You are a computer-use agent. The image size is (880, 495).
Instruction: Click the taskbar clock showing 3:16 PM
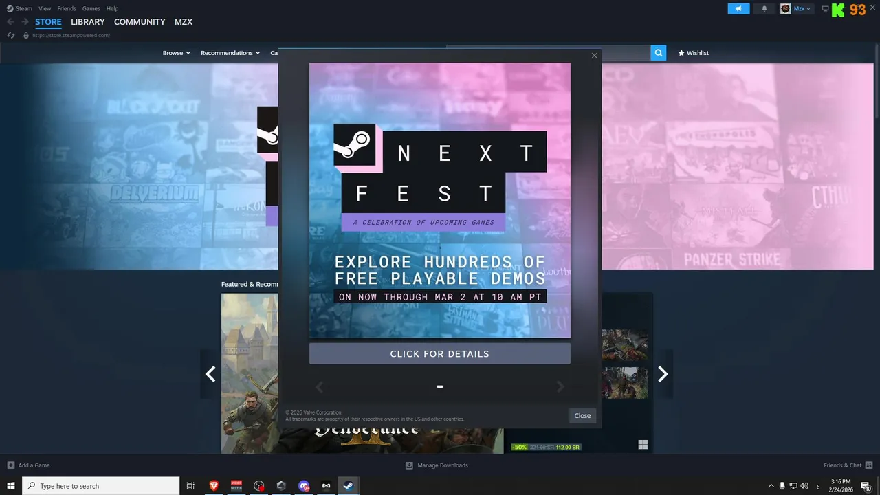pos(841,486)
